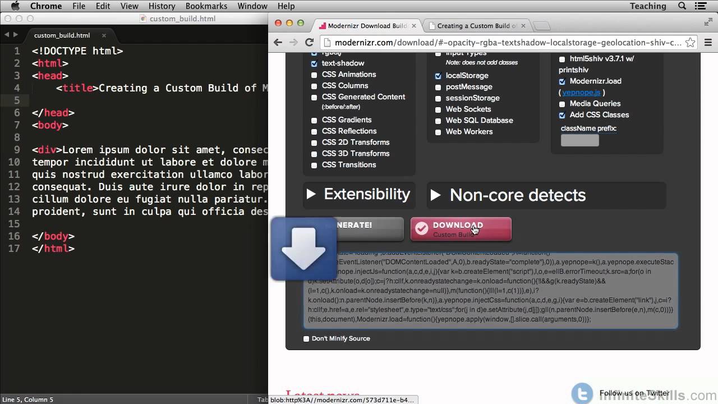718x404 pixels.
Task: Toggle Chrome fullscreen arrows icon
Action: point(708,22)
